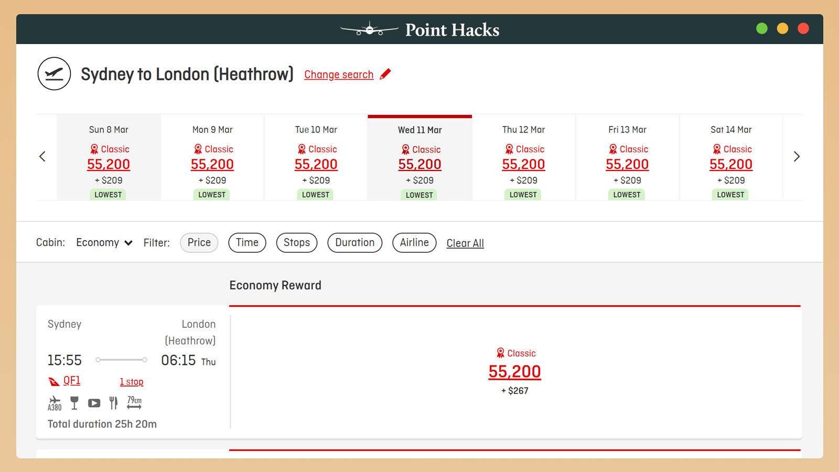Click the LOWEST badge under Tue 10 Mar
The width and height of the screenshot is (839, 472).
[316, 195]
